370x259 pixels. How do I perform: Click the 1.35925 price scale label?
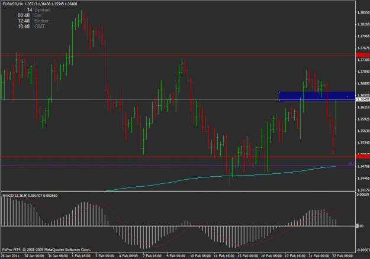click(363, 119)
